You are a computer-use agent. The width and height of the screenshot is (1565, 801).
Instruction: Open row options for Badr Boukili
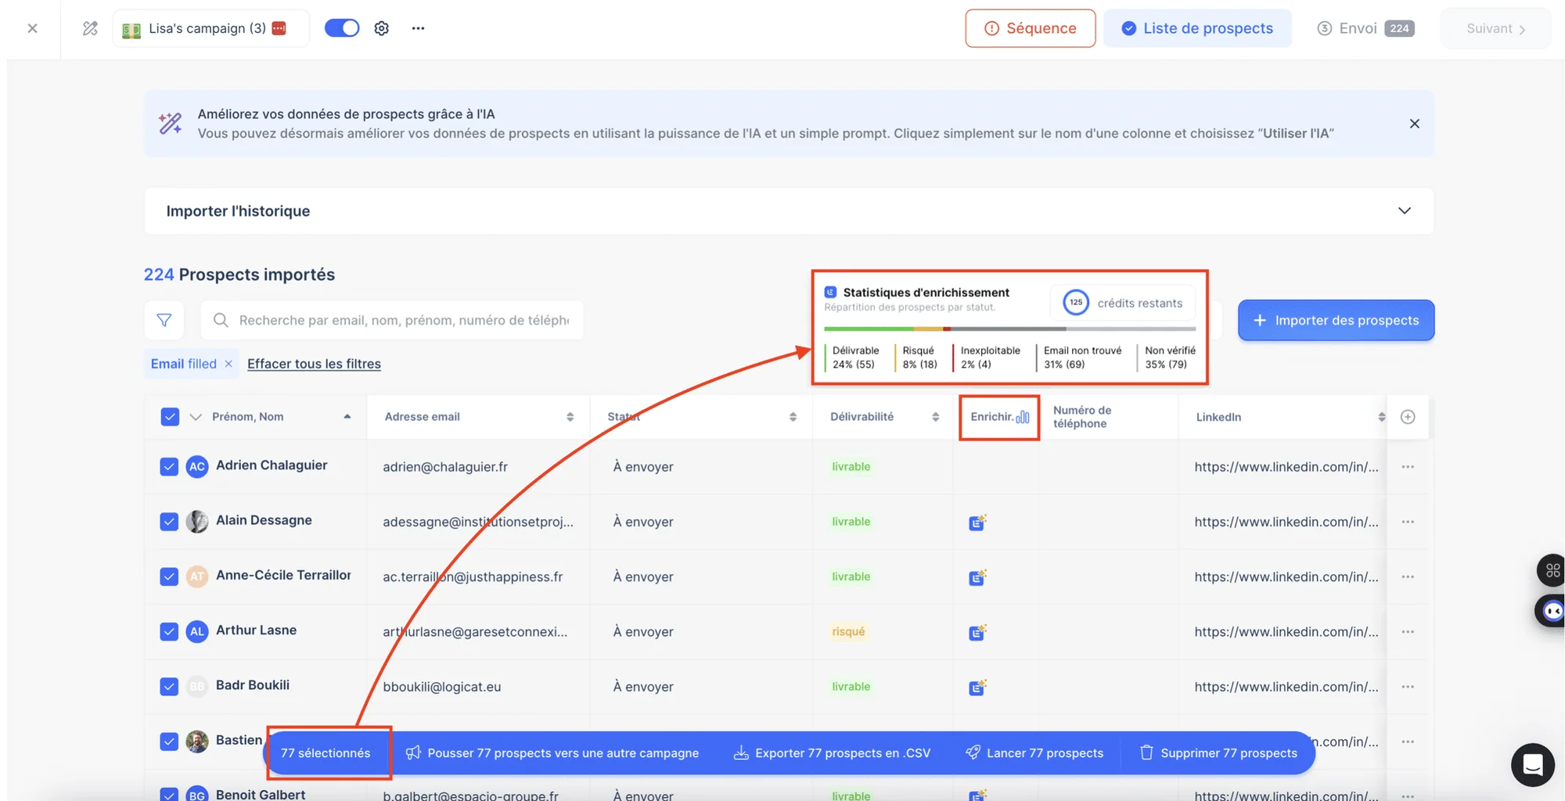click(x=1408, y=687)
